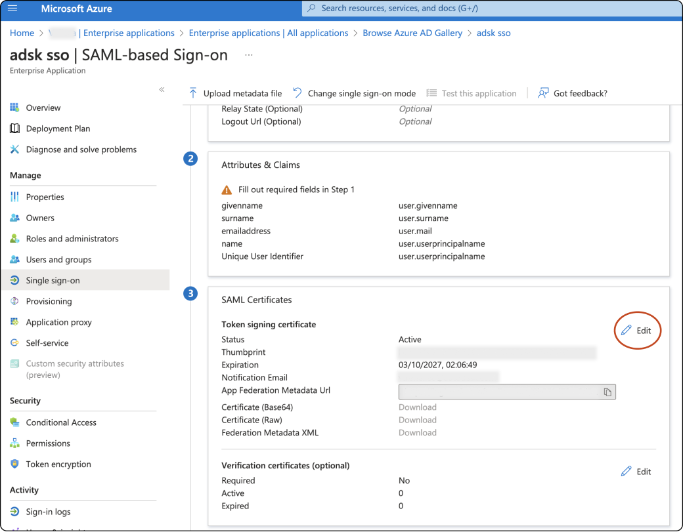Edit the Token signing certificate
The image size is (683, 532).
[637, 331]
